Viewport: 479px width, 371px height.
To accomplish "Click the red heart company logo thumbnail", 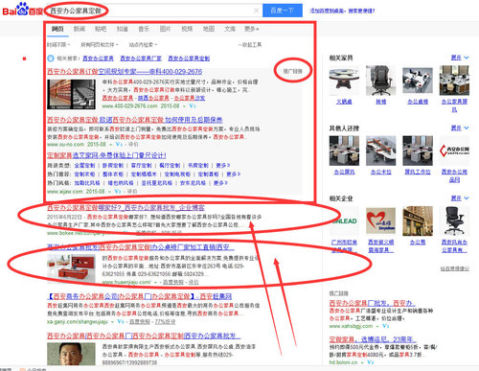I will point(380,220).
